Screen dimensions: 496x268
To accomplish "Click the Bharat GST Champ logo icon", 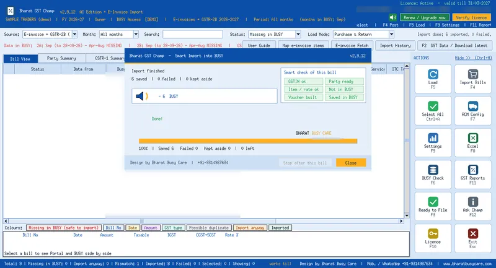I will pyautogui.click(x=11, y=11).
